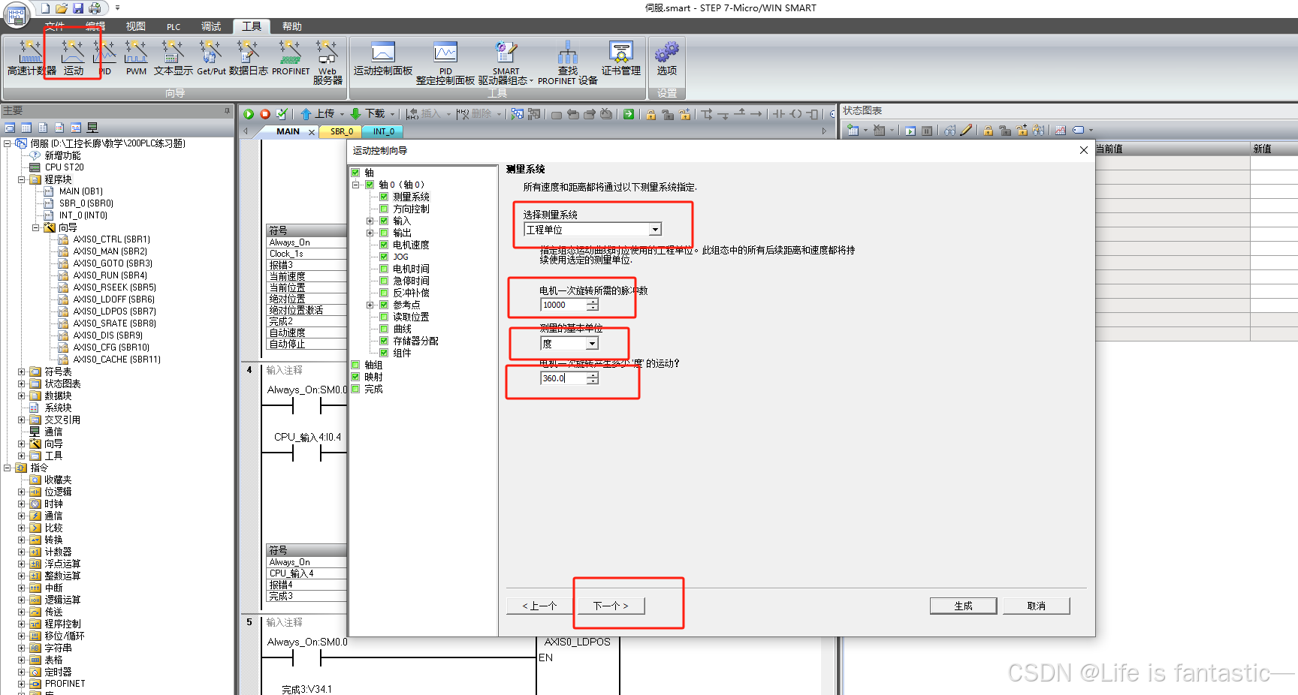The image size is (1298, 695).
Task: Toggle the JOG checkbox in the wizard tree
Action: (x=384, y=257)
